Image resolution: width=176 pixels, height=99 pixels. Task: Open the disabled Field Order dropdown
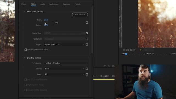coord(64,39)
